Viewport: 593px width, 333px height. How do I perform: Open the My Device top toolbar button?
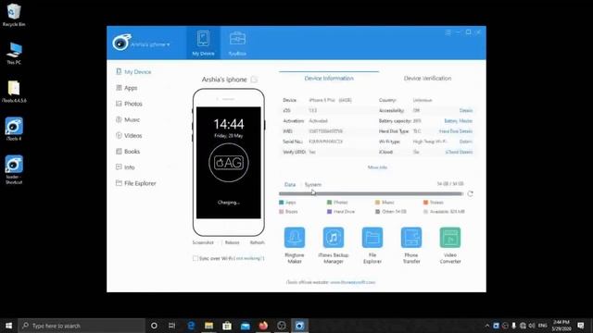coord(203,43)
